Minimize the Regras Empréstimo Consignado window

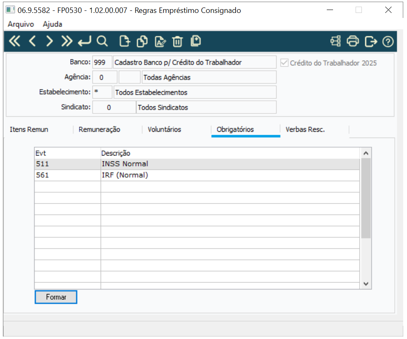point(330,10)
